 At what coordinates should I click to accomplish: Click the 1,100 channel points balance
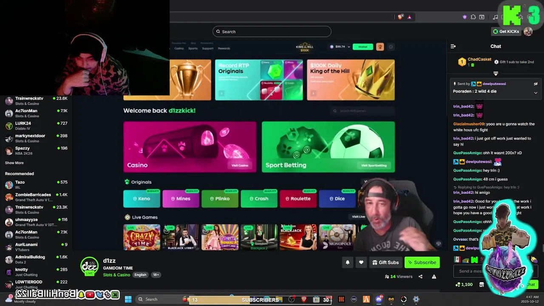point(464,285)
